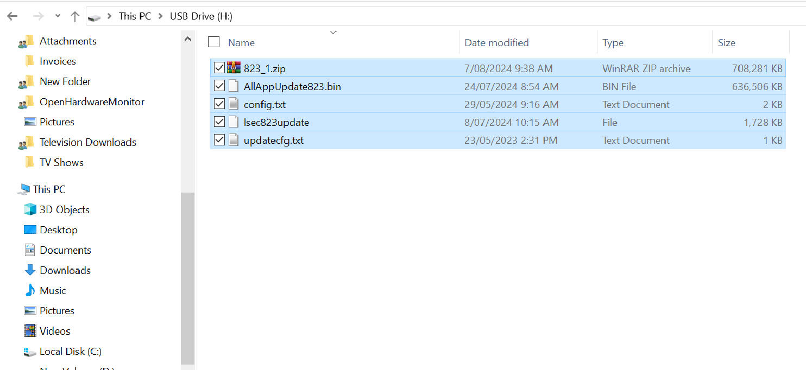Screen dimensions: 806x370
Task: Expand the chevron before USB Drive (H:)
Action: [x=161, y=16]
